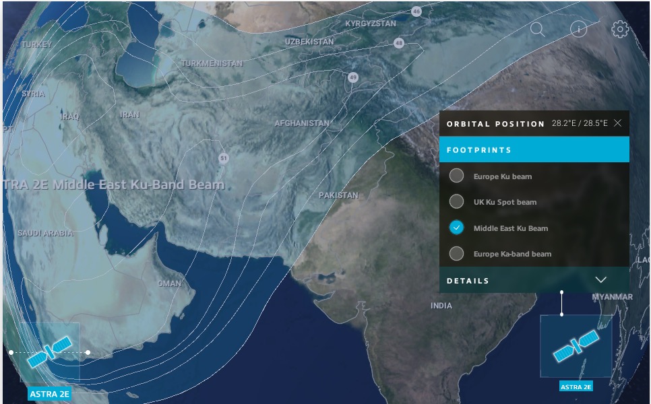
Task: Click the Europe Ka-band beam label text
Action: click(512, 254)
